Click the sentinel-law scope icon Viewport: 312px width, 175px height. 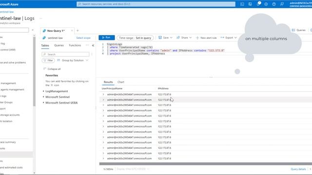pos(44,38)
